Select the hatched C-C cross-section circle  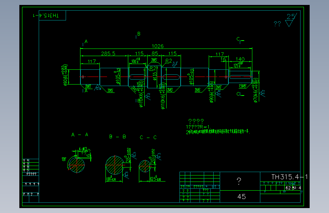click(145, 166)
